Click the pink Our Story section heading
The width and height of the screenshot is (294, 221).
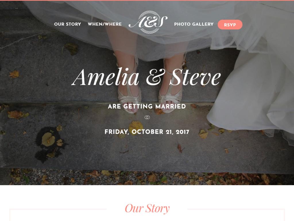(x=147, y=208)
